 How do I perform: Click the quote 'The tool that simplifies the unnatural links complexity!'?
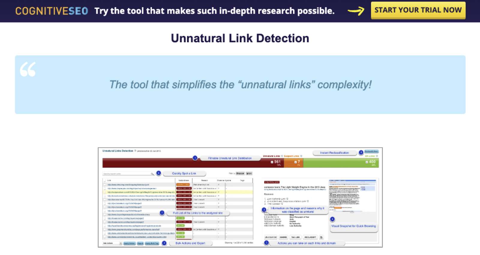tap(240, 85)
